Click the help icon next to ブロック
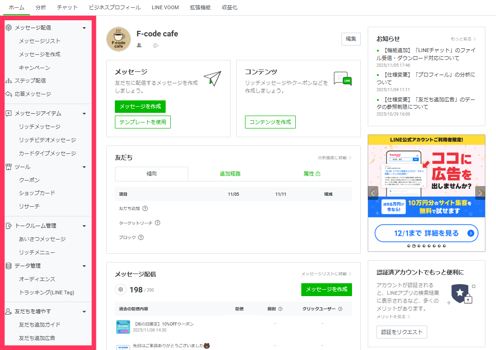 pos(141,238)
